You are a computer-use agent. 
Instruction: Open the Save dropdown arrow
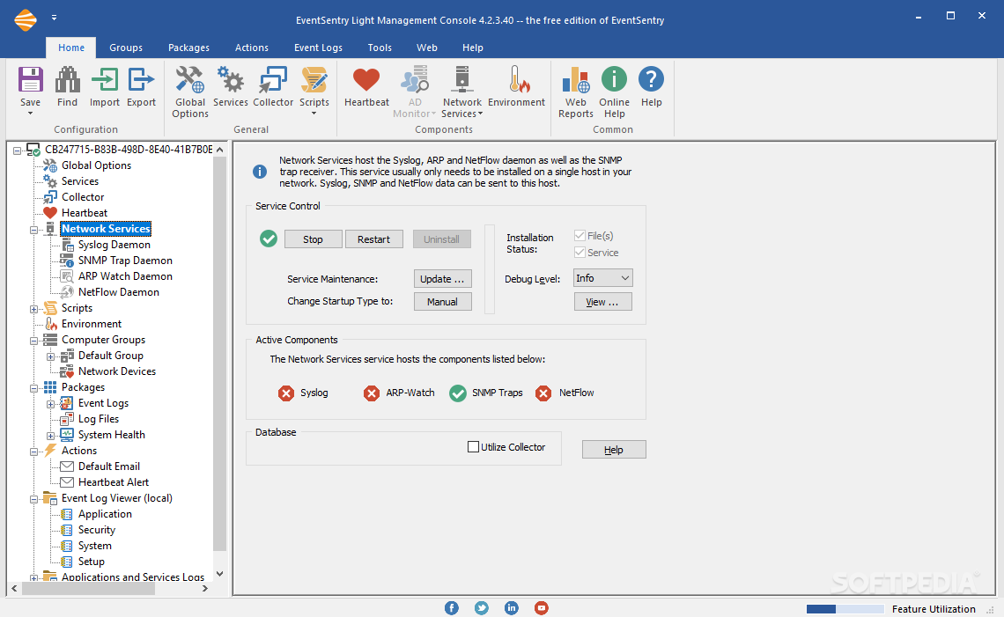[x=30, y=114]
